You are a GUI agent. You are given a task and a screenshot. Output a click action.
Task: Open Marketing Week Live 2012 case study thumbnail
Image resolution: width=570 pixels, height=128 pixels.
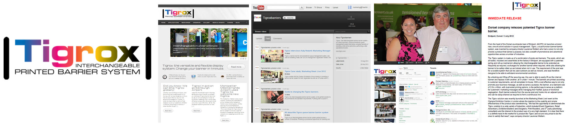point(272,77)
